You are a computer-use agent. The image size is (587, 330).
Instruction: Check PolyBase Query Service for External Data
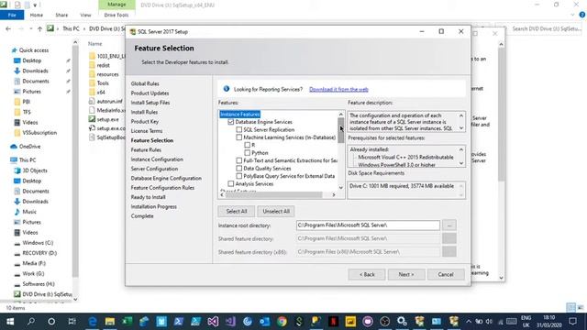pos(238,176)
